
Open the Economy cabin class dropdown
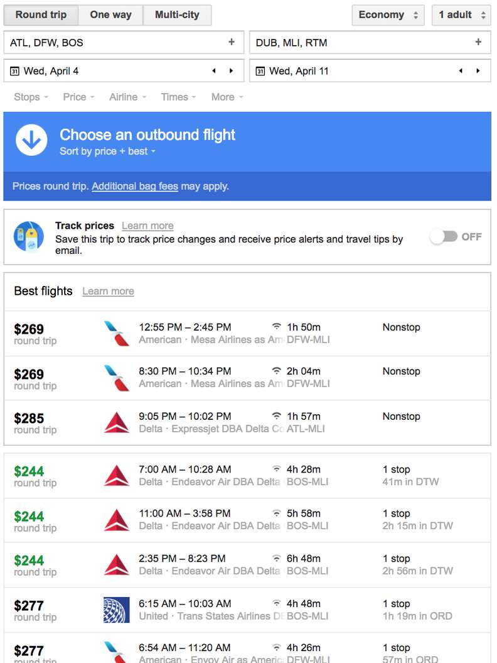point(387,14)
